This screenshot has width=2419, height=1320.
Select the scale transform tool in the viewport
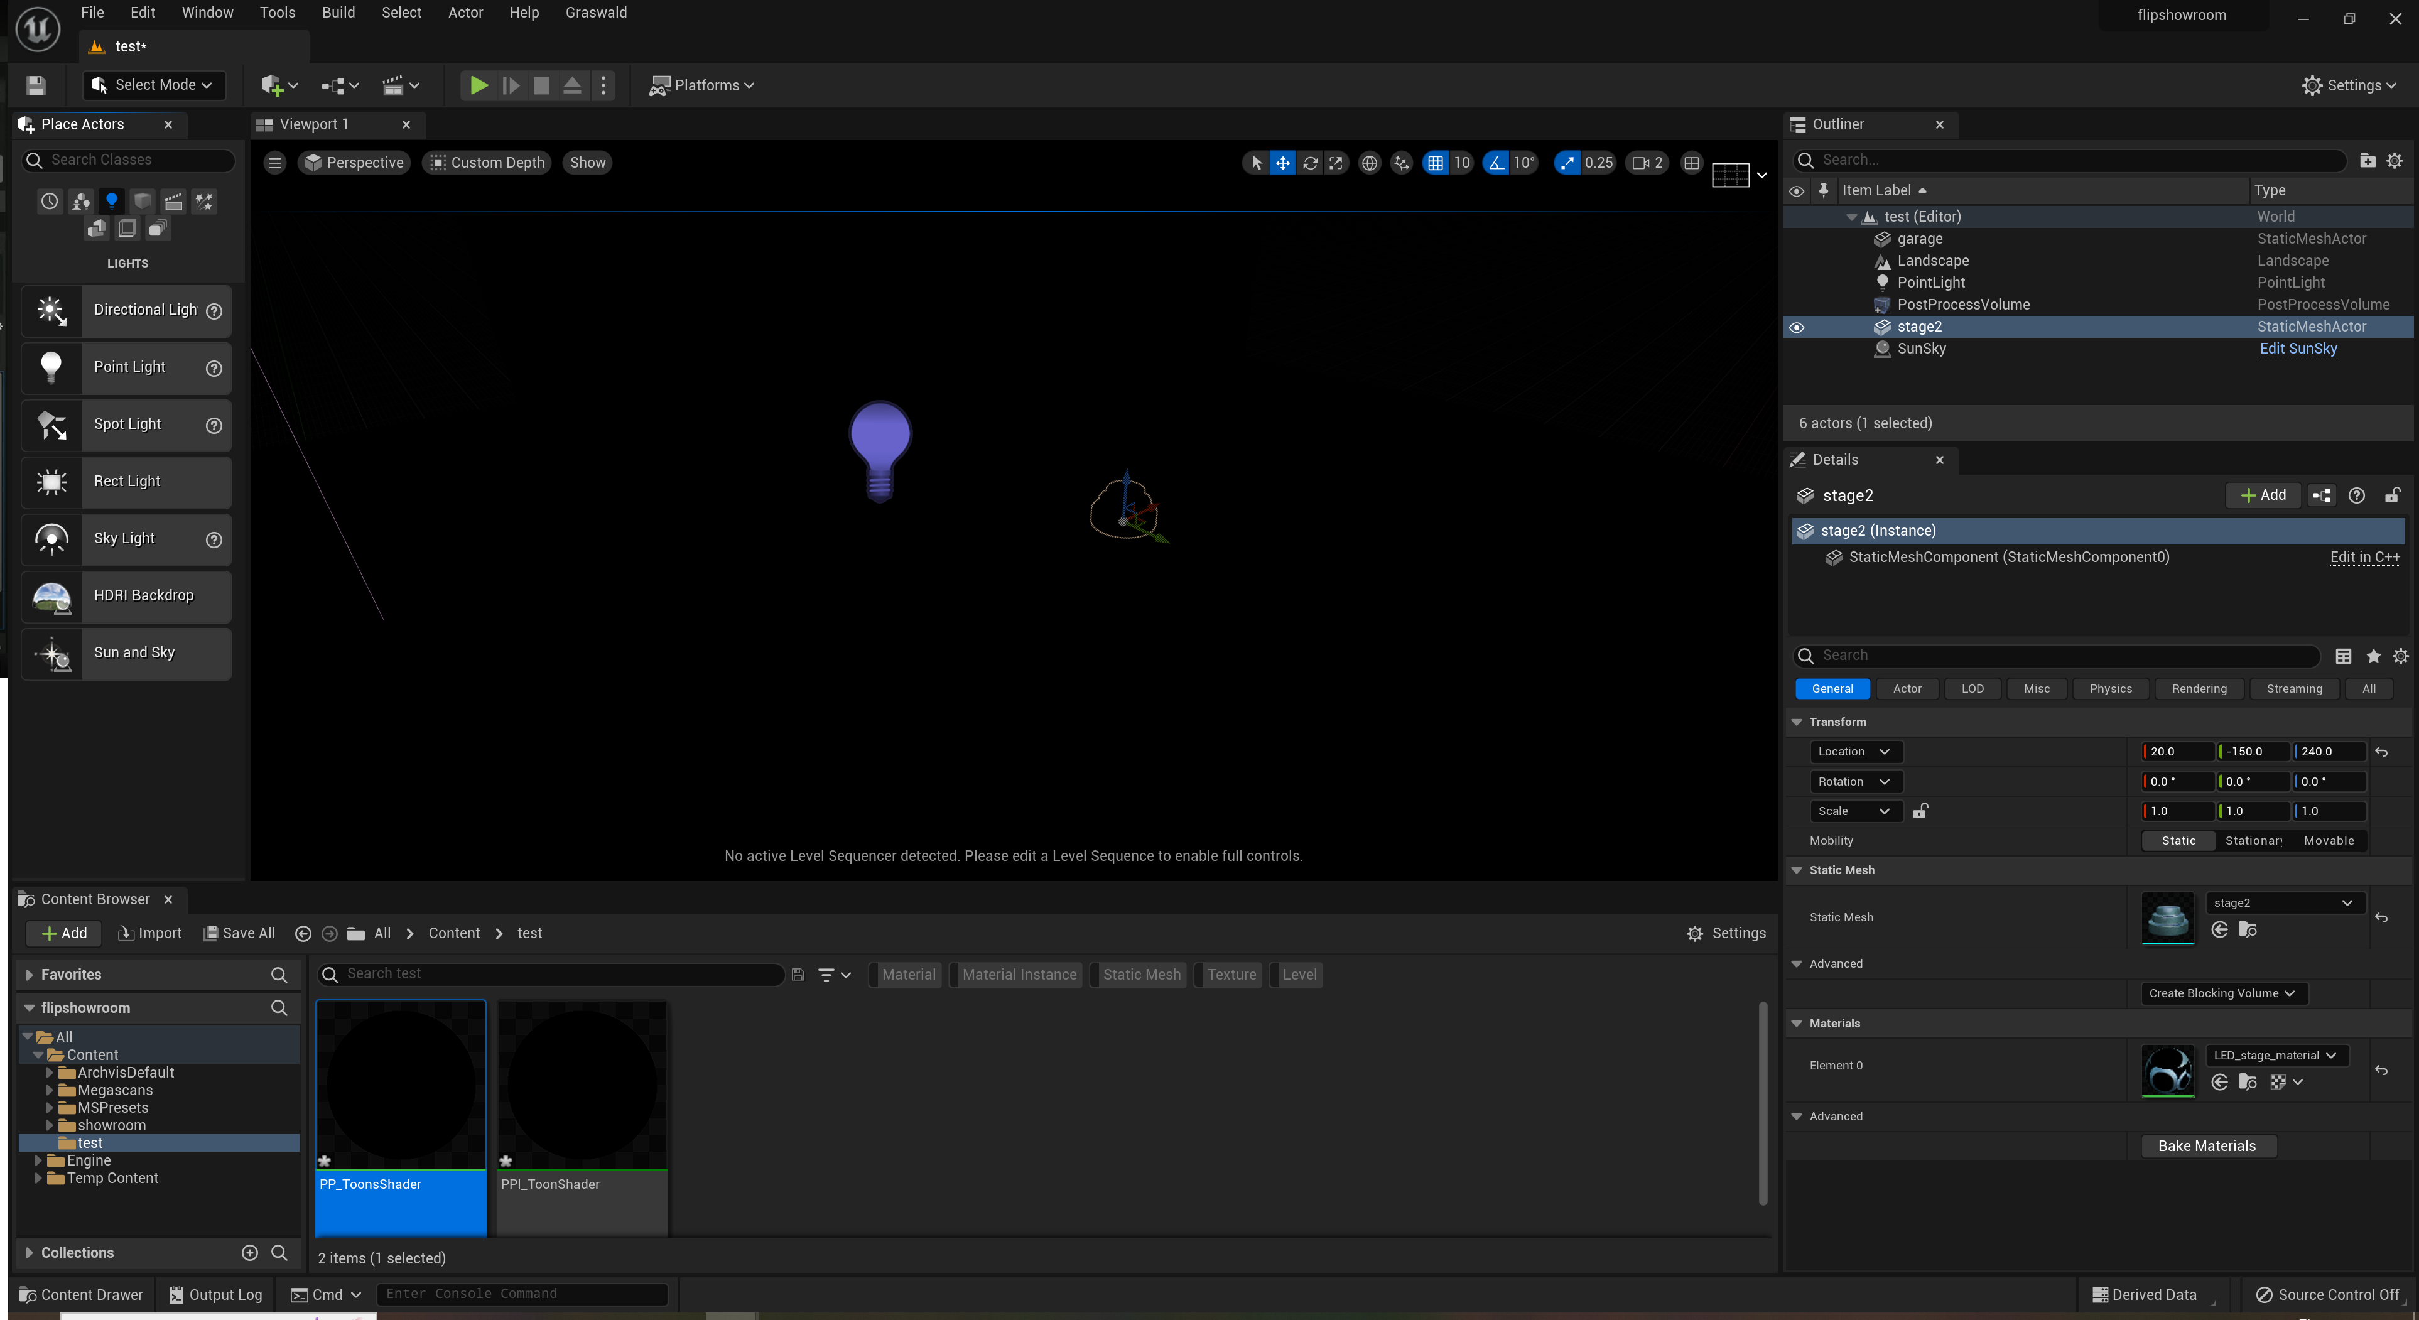[1336, 163]
